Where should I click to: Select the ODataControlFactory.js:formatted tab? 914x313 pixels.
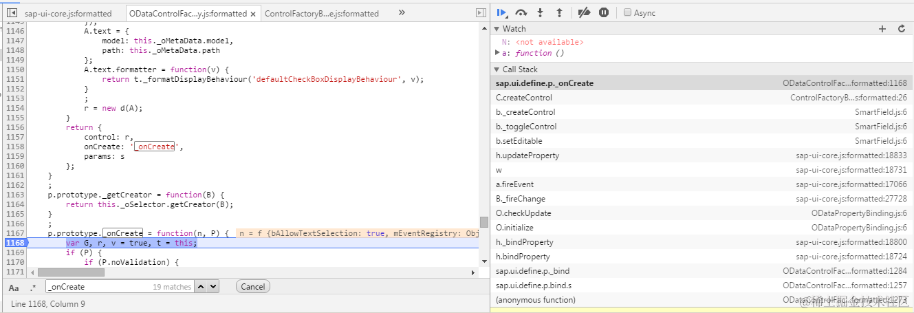click(188, 13)
